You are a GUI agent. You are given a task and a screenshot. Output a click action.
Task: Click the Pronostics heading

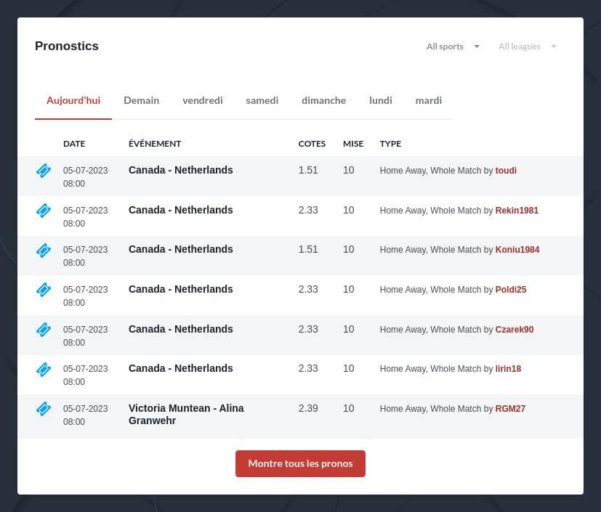67,46
